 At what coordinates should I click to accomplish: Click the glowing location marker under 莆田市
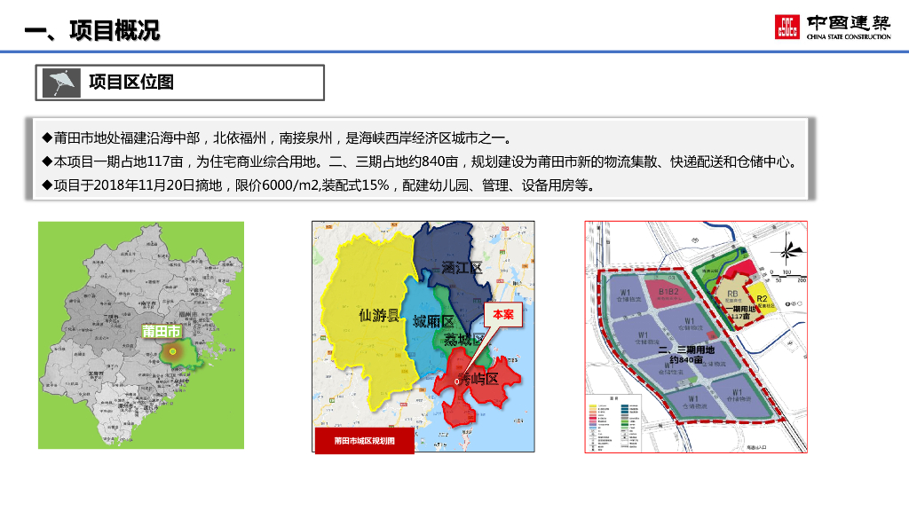click(172, 351)
